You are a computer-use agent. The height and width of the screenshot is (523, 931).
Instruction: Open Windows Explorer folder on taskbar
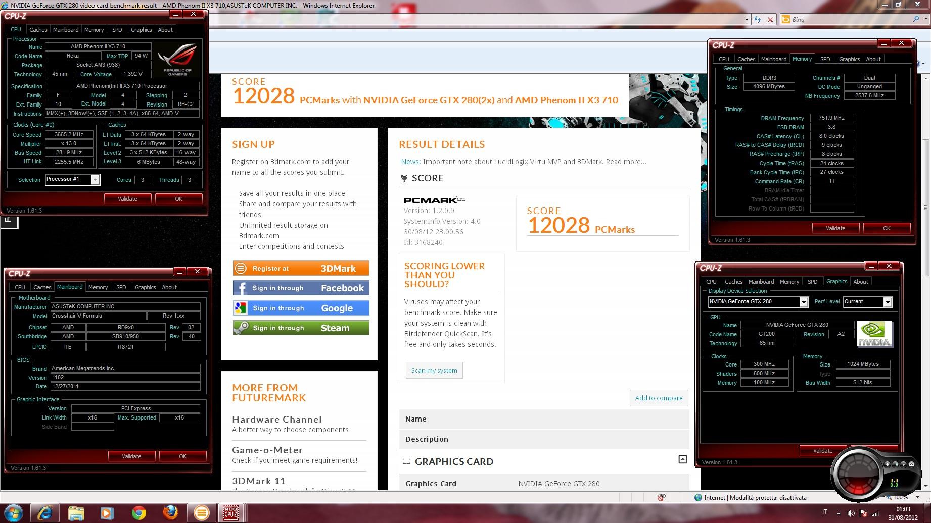[x=76, y=513]
